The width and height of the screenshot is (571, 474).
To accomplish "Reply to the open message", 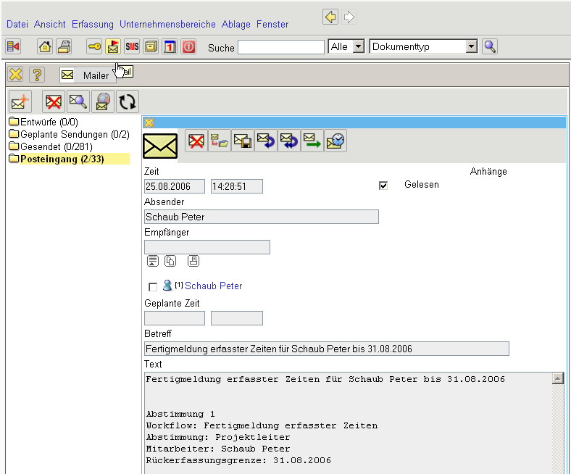I will click(266, 141).
